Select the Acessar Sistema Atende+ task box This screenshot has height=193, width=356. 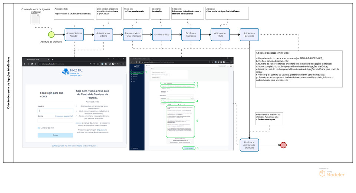(76, 35)
